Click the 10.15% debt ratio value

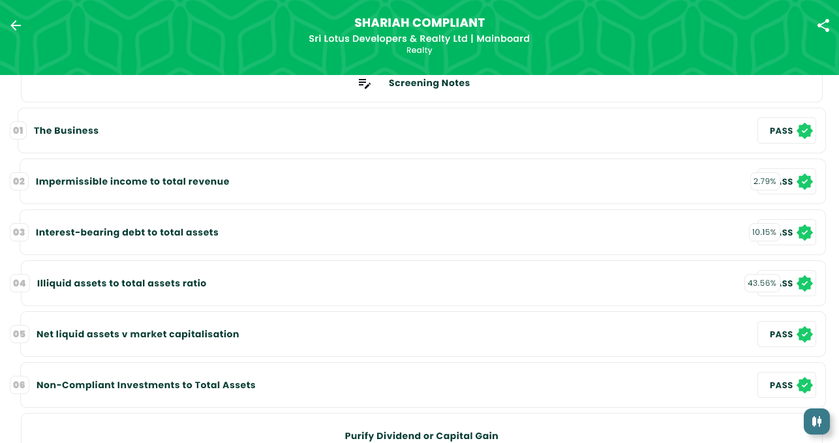(764, 232)
